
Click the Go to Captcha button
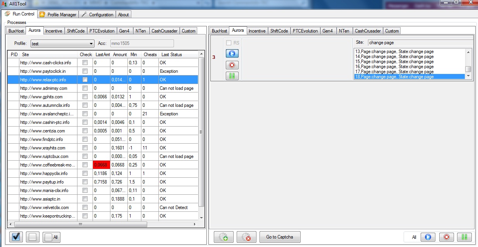click(x=279, y=237)
